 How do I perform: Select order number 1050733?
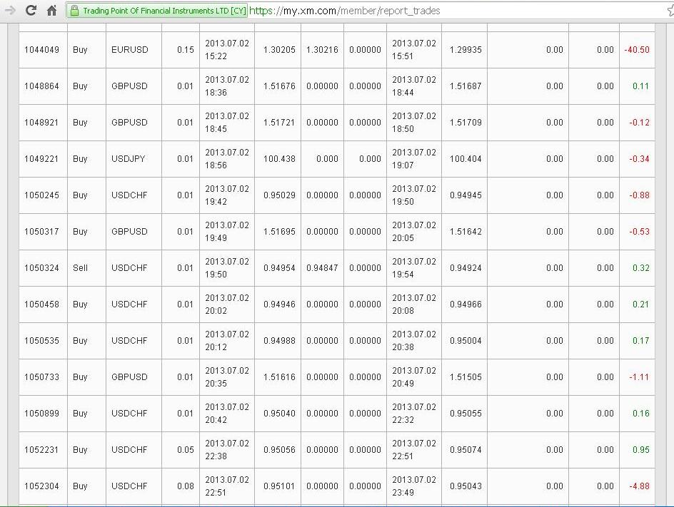pyautogui.click(x=41, y=377)
